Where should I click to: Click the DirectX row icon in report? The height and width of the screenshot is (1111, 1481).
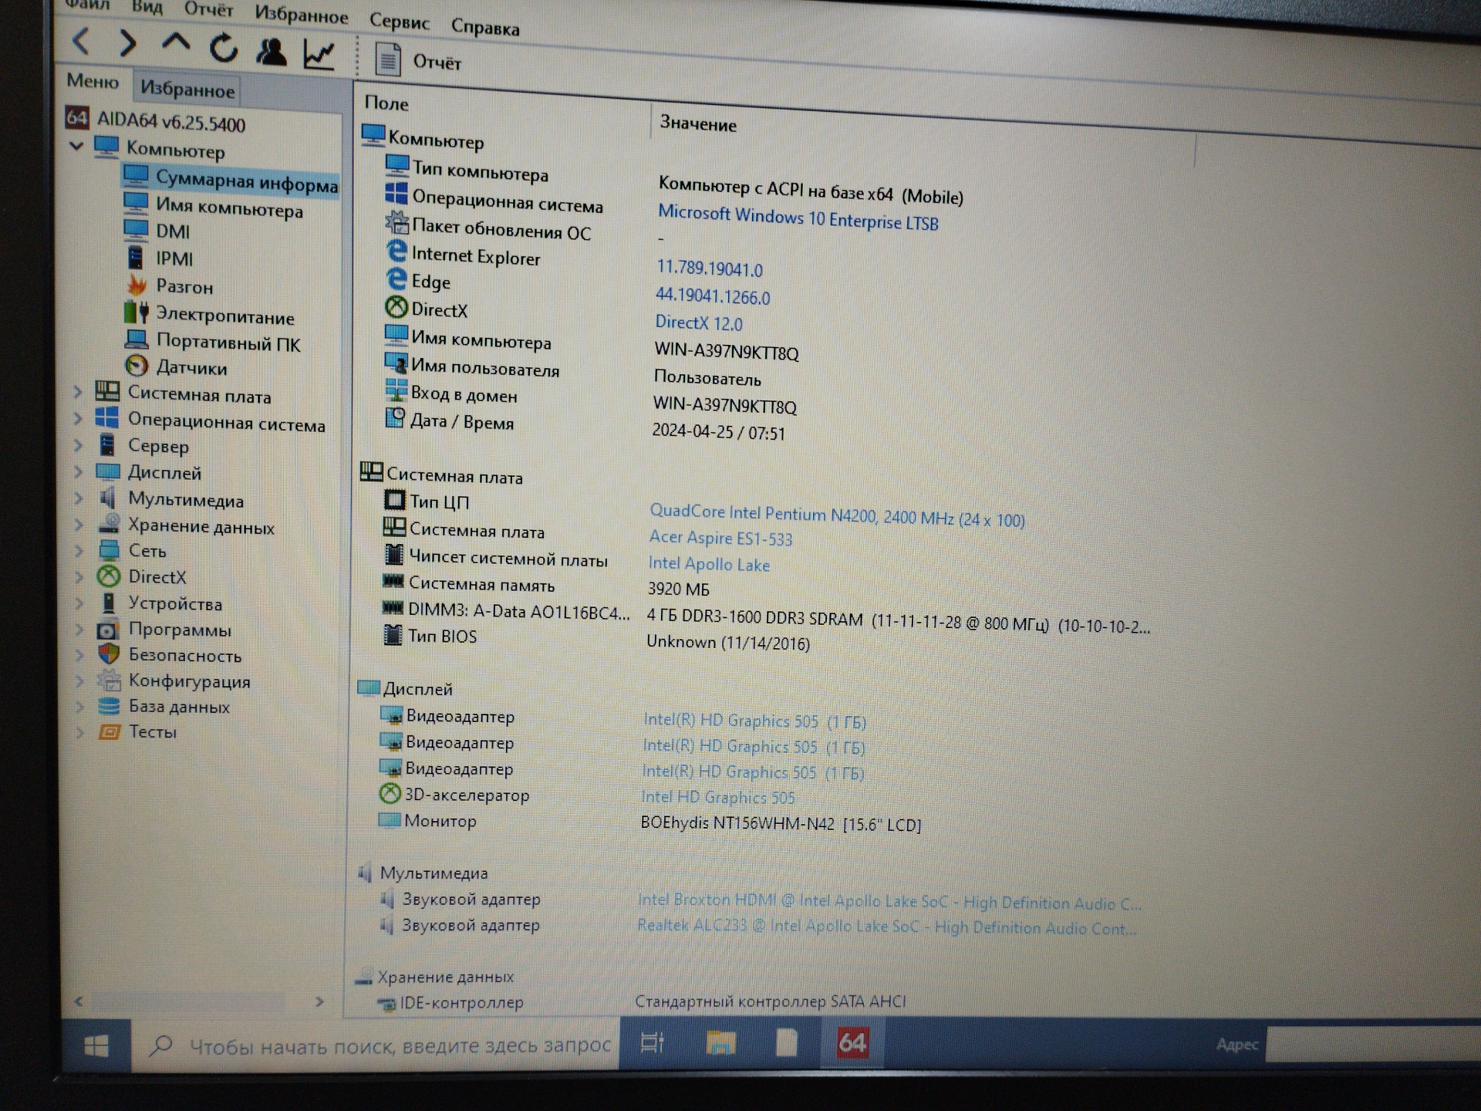396,307
